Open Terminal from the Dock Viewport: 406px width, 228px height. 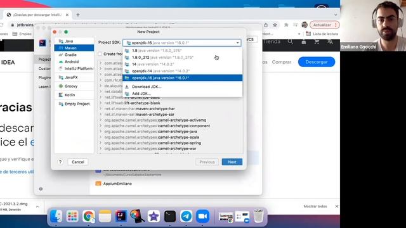170,216
